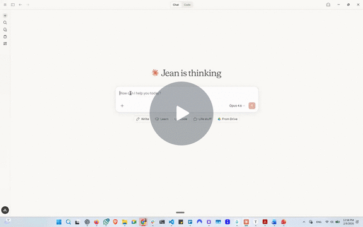
Task: Play the video overlay button
Action: tap(181, 113)
